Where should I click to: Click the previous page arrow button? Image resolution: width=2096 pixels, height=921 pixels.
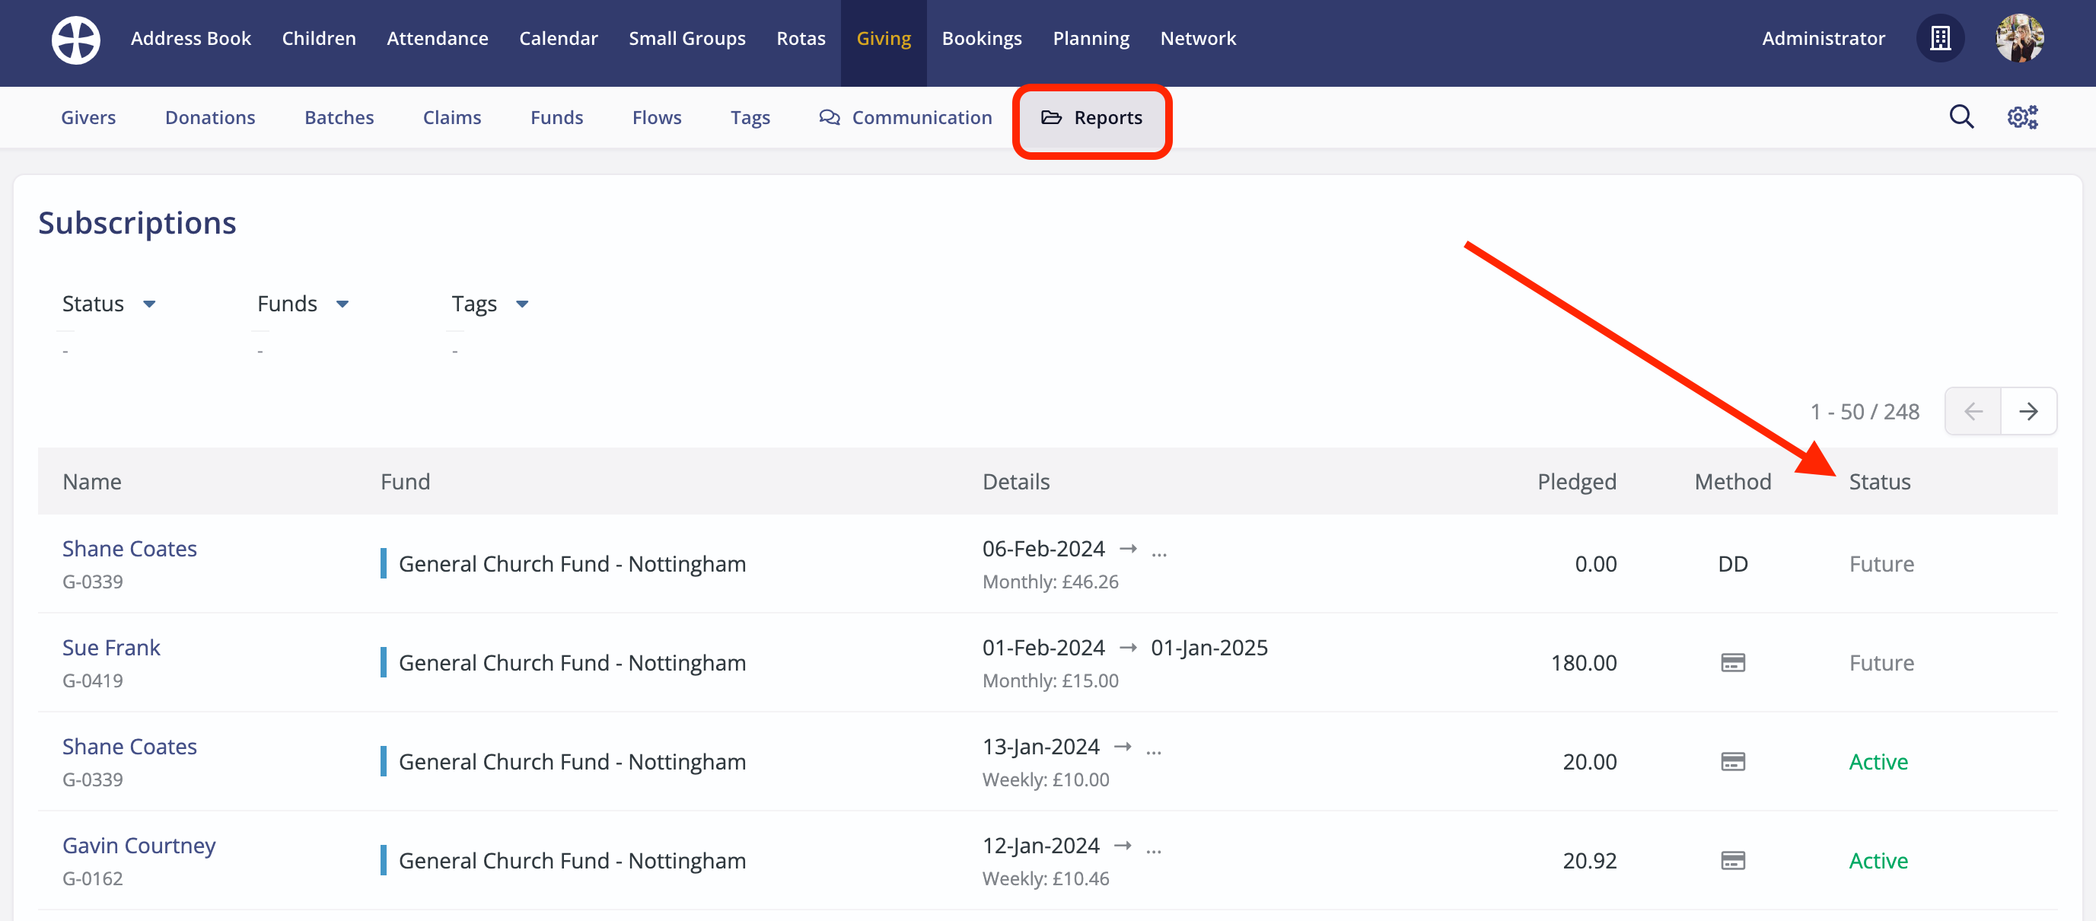pos(1973,412)
